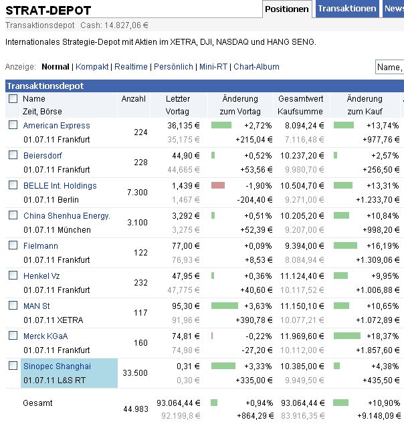Click the Cash amount 14.827,06 €
Image resolution: width=404 pixels, height=430 pixels.
pos(126,25)
